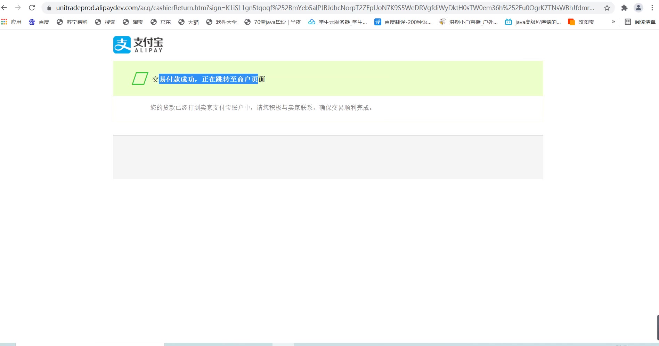The height and width of the screenshot is (346, 659).
Task: Click the 您的货款已经打到卖家 notice text
Action: [262, 108]
